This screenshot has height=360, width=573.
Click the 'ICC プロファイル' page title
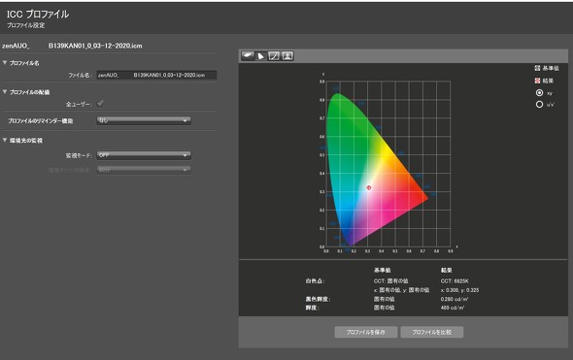[38, 15]
